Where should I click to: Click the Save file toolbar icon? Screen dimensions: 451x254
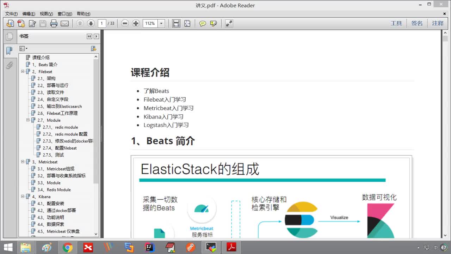[x=43, y=24]
